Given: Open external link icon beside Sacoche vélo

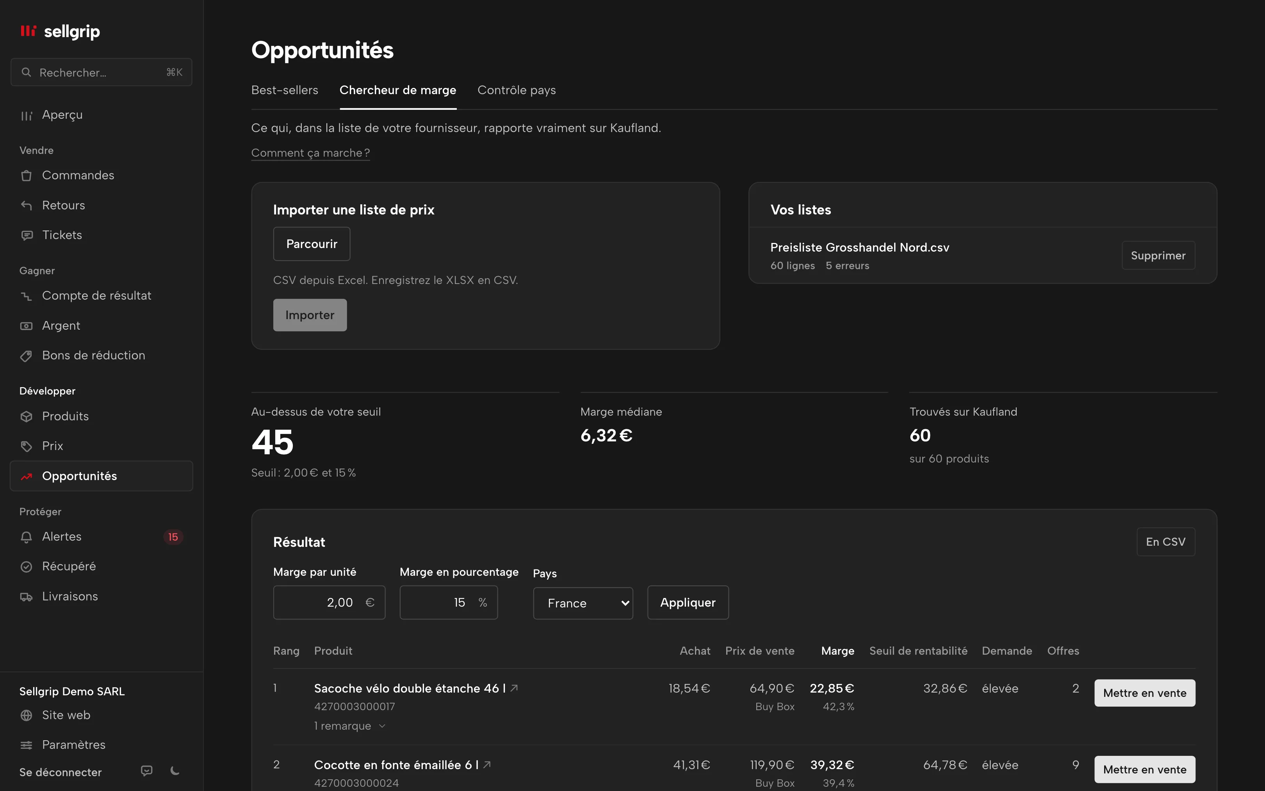Looking at the screenshot, I should (514, 688).
